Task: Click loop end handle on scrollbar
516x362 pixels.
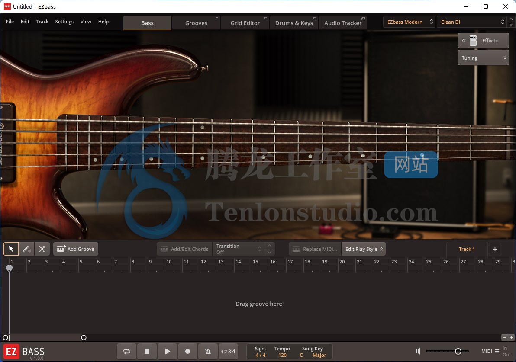Action: [x=84, y=338]
